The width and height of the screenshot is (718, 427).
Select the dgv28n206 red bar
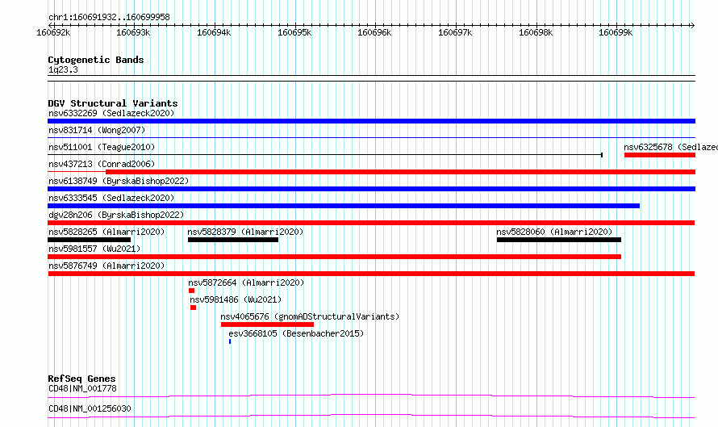pyautogui.click(x=371, y=223)
